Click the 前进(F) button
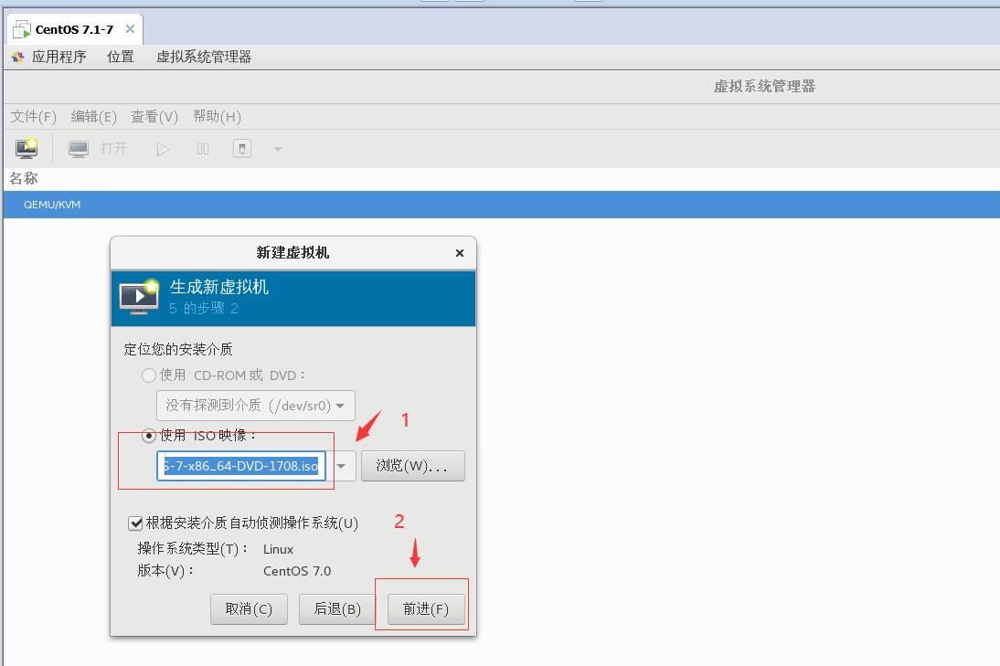The image size is (1000, 666). 425,608
